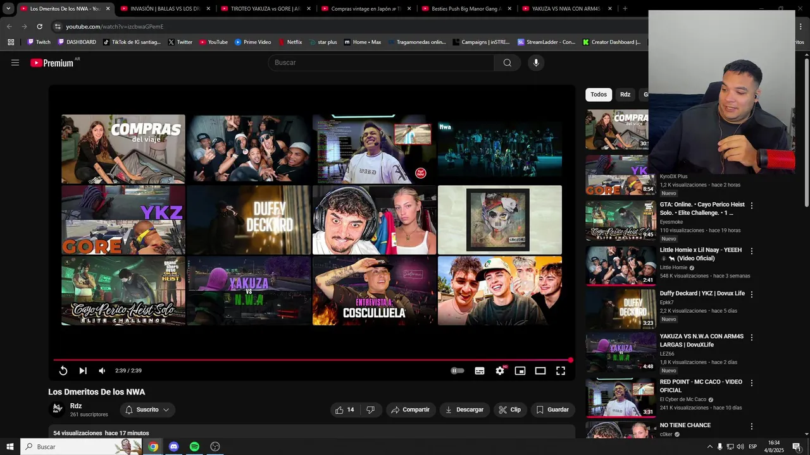Download video with Descargar button
This screenshot has width=810, height=455.
click(x=464, y=409)
